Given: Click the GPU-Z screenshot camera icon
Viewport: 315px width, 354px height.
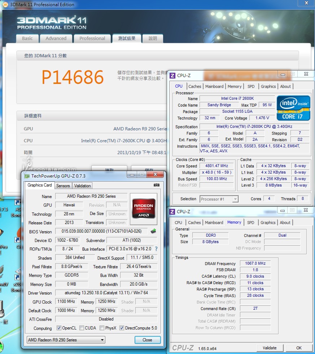Looking at the screenshot, I should 157,185.
